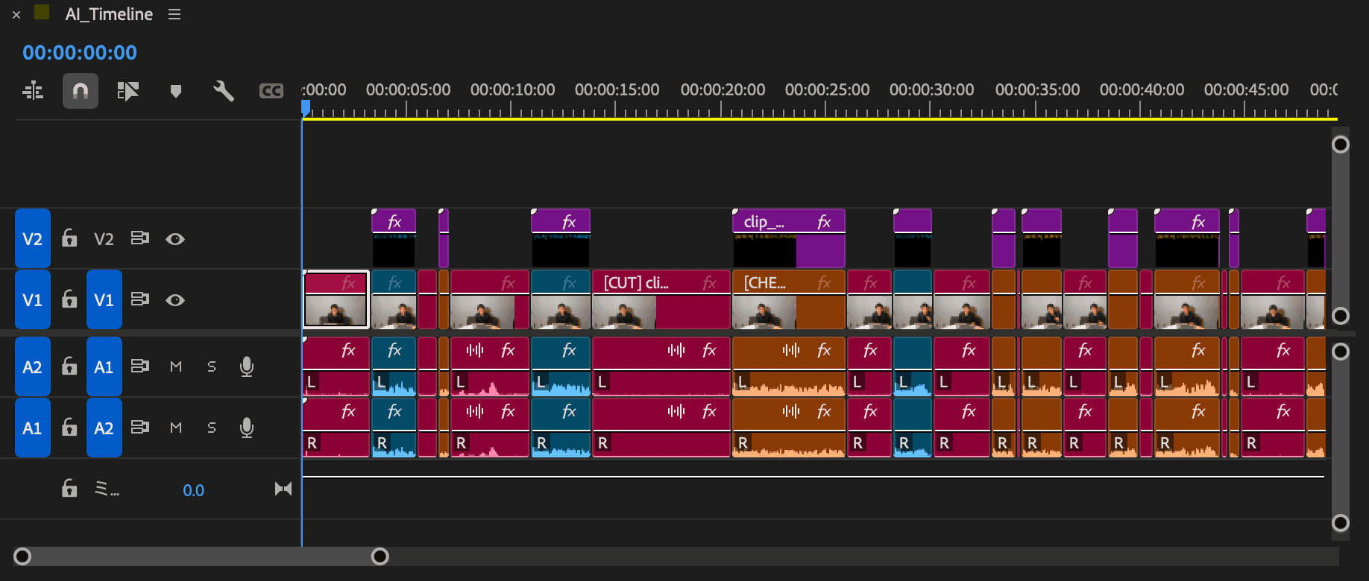1369x581 pixels.
Task: Mute audio track A1
Action: point(176,366)
